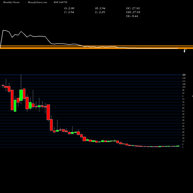Click the 66 price axis label
The width and height of the screenshot is (193, 193).
(x=183, y=108)
